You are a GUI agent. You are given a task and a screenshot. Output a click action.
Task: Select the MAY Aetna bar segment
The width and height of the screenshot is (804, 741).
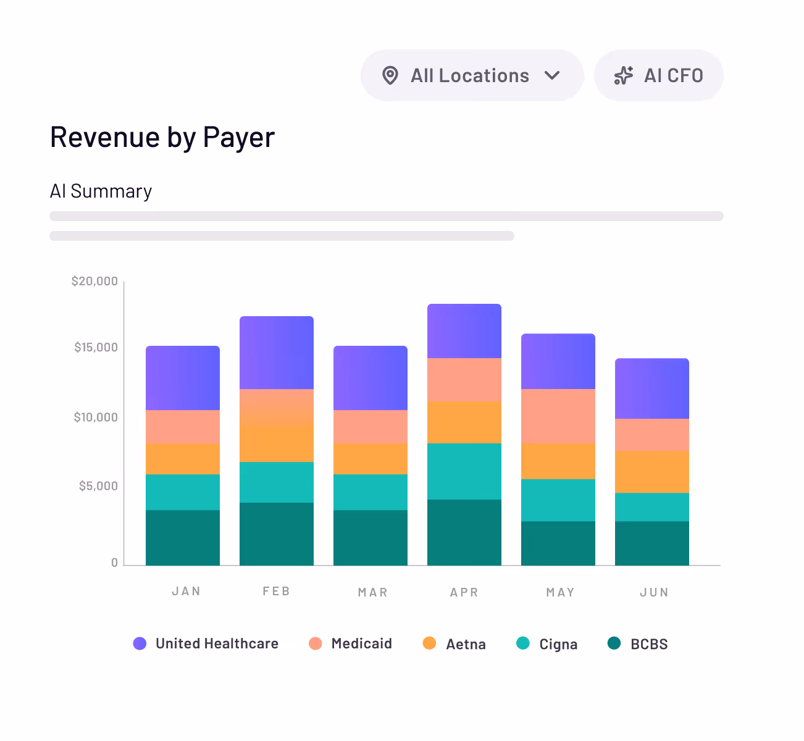558,461
